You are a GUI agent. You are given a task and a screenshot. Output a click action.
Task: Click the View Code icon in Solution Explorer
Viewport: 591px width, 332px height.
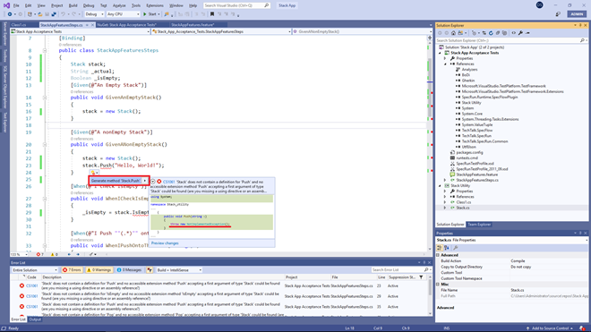tap(514, 33)
